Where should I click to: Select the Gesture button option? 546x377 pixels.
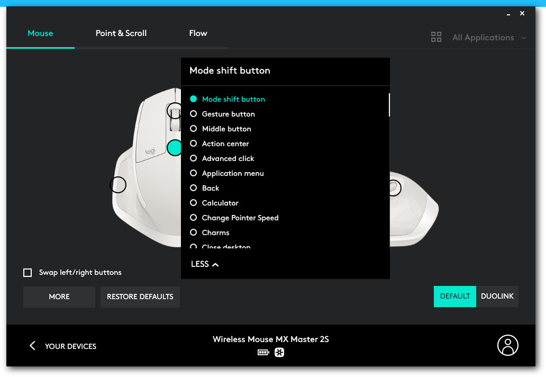click(x=222, y=114)
